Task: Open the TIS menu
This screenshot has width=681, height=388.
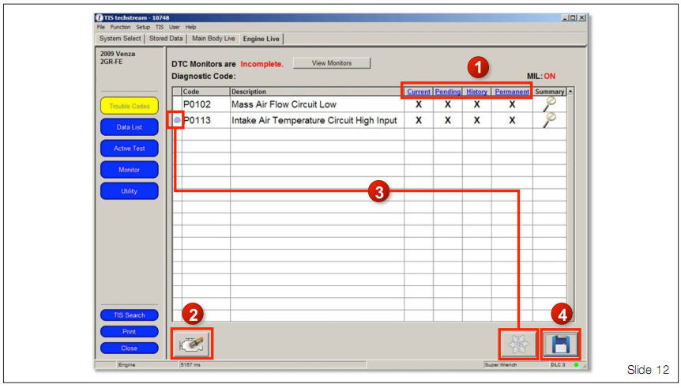Action: tap(160, 27)
